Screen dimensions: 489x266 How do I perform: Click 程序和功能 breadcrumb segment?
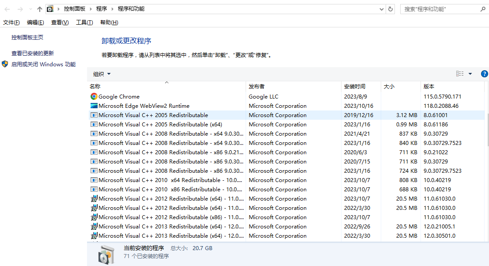(x=131, y=9)
